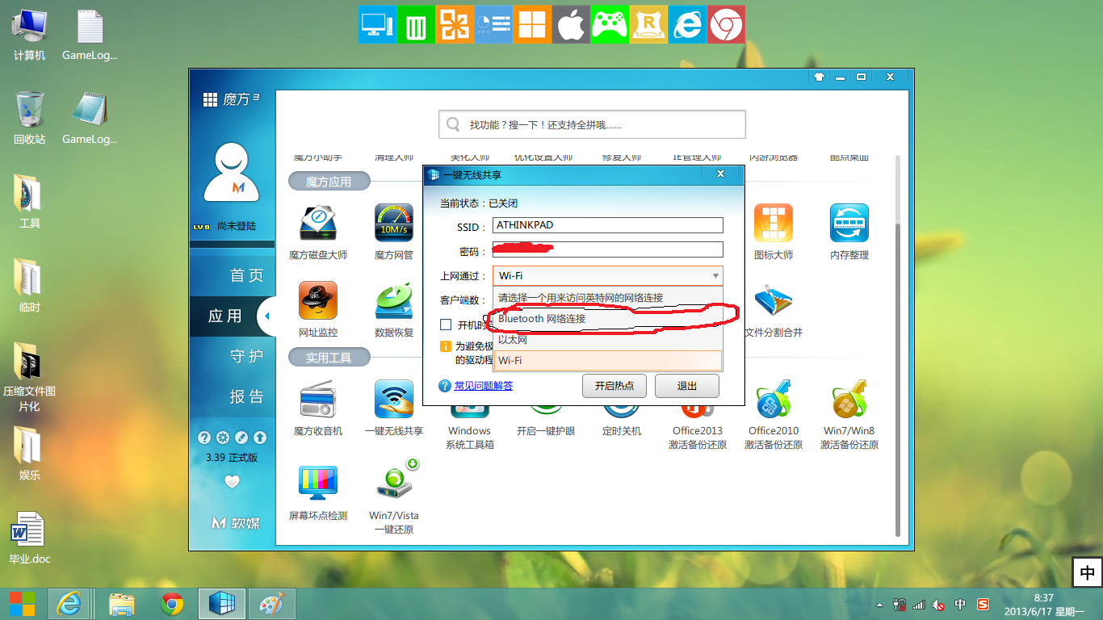Click the volume muted tray icon

938,605
